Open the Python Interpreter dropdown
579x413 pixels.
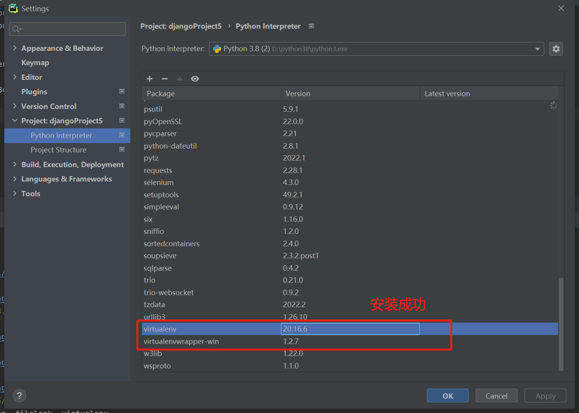coord(376,49)
